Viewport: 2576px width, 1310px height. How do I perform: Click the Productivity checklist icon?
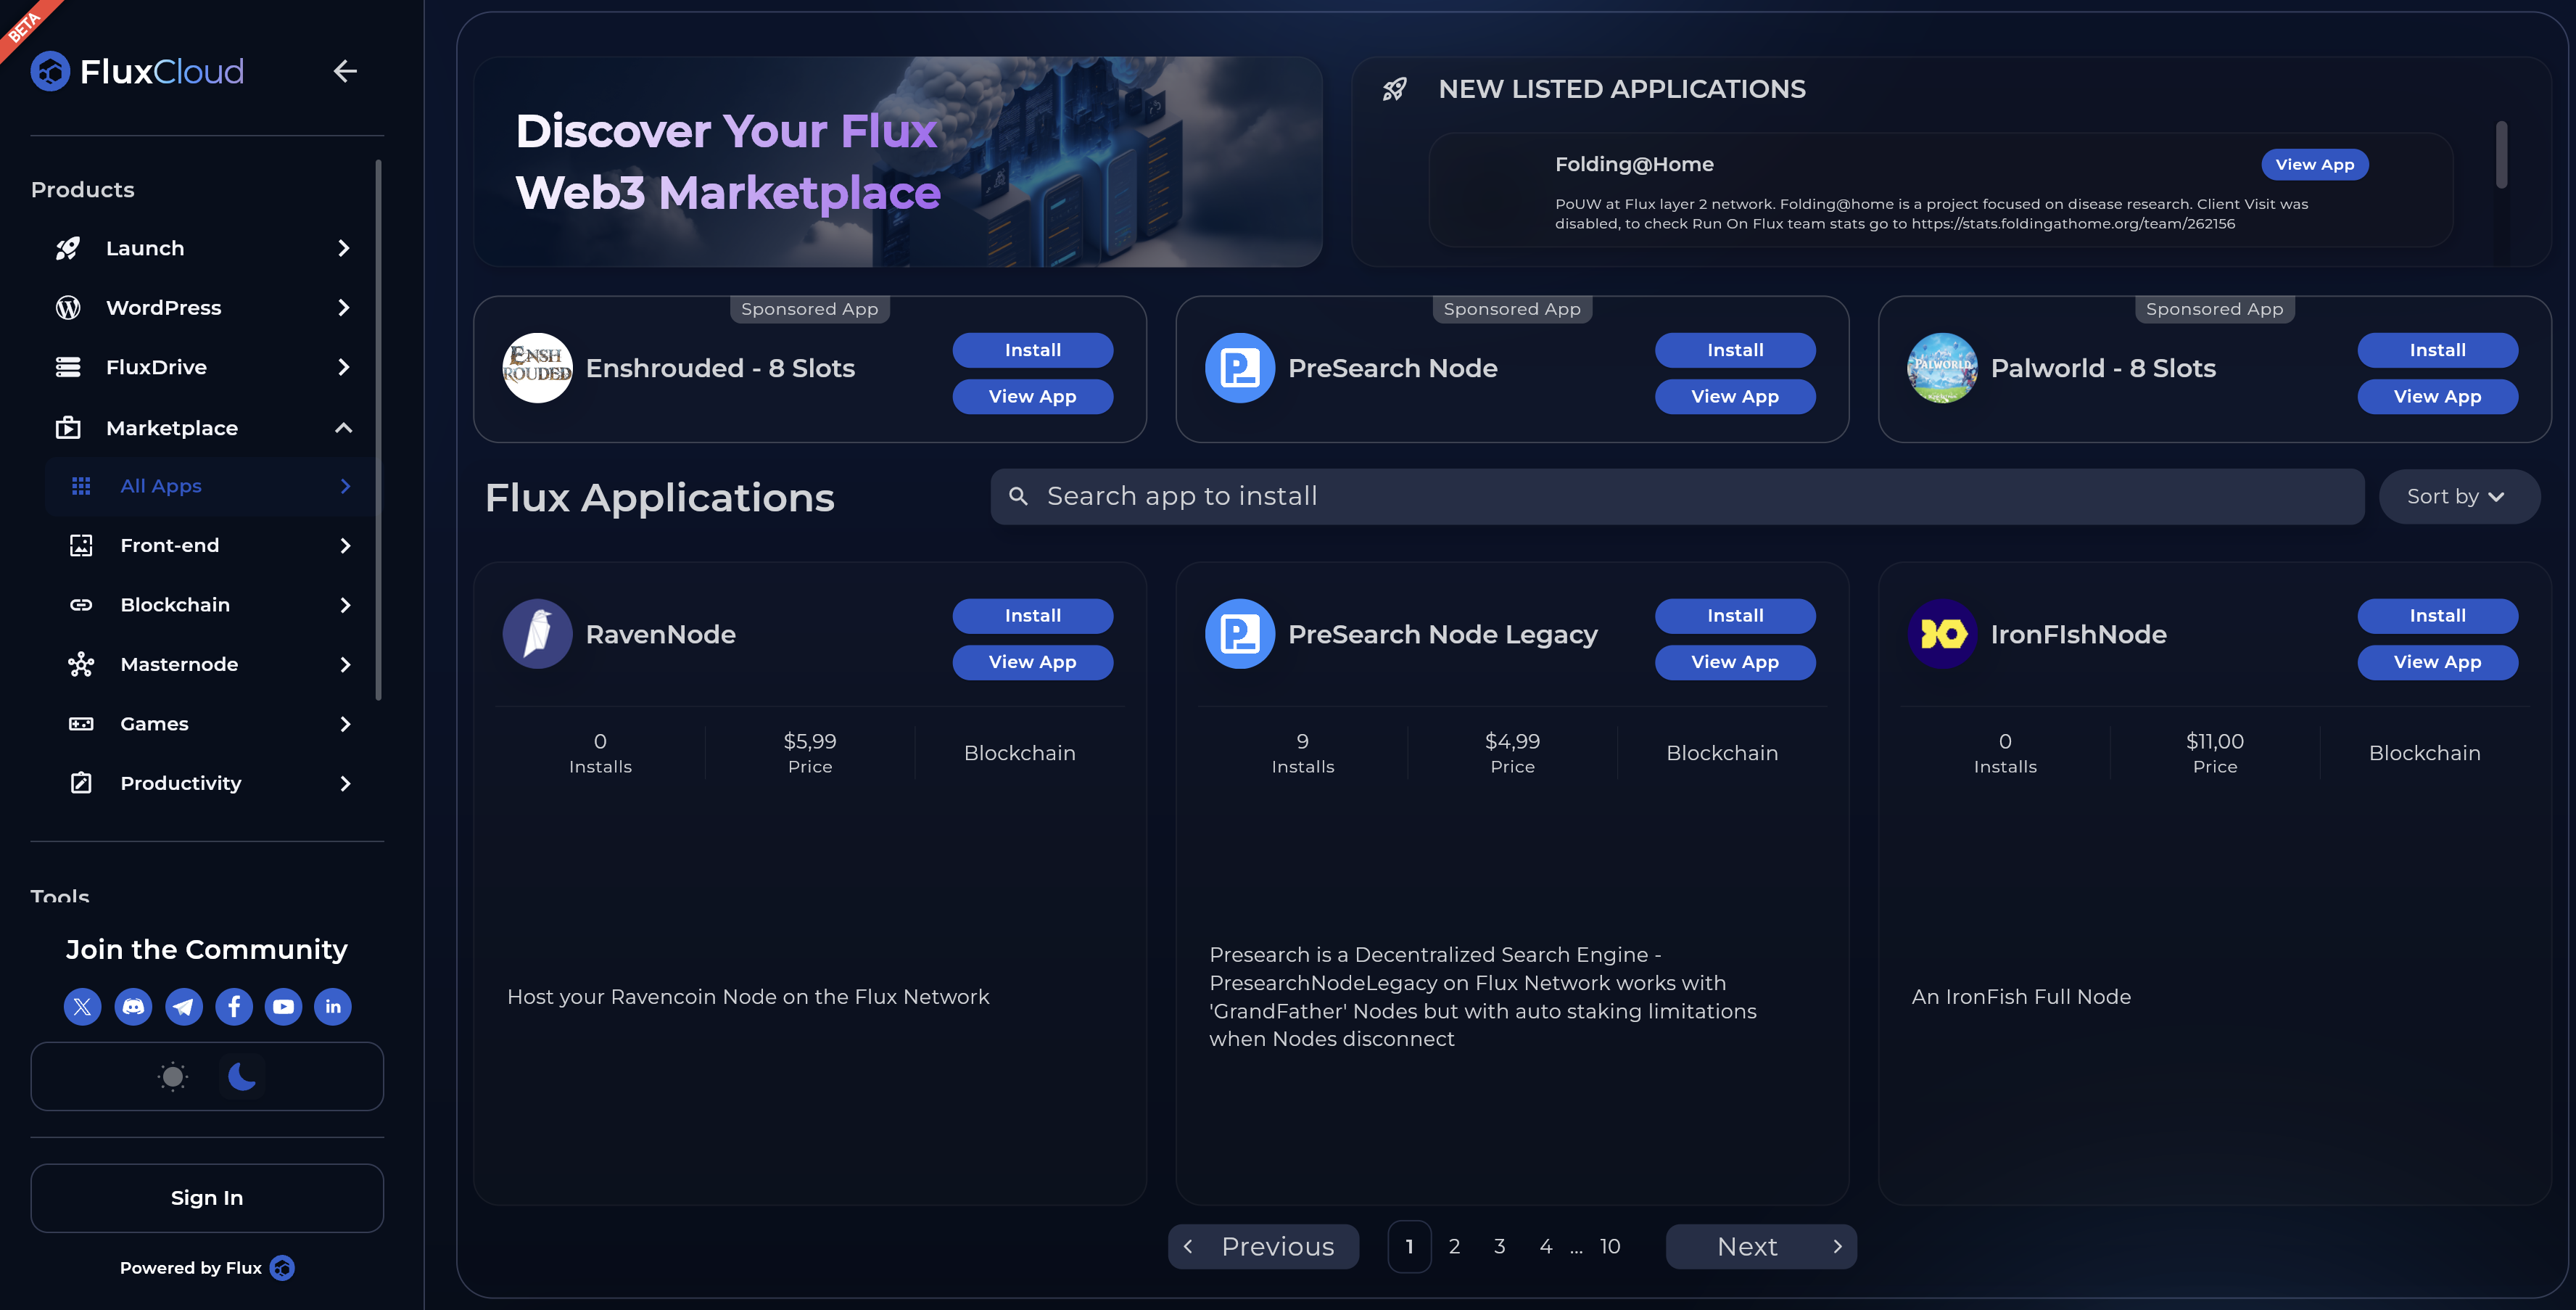coord(81,783)
